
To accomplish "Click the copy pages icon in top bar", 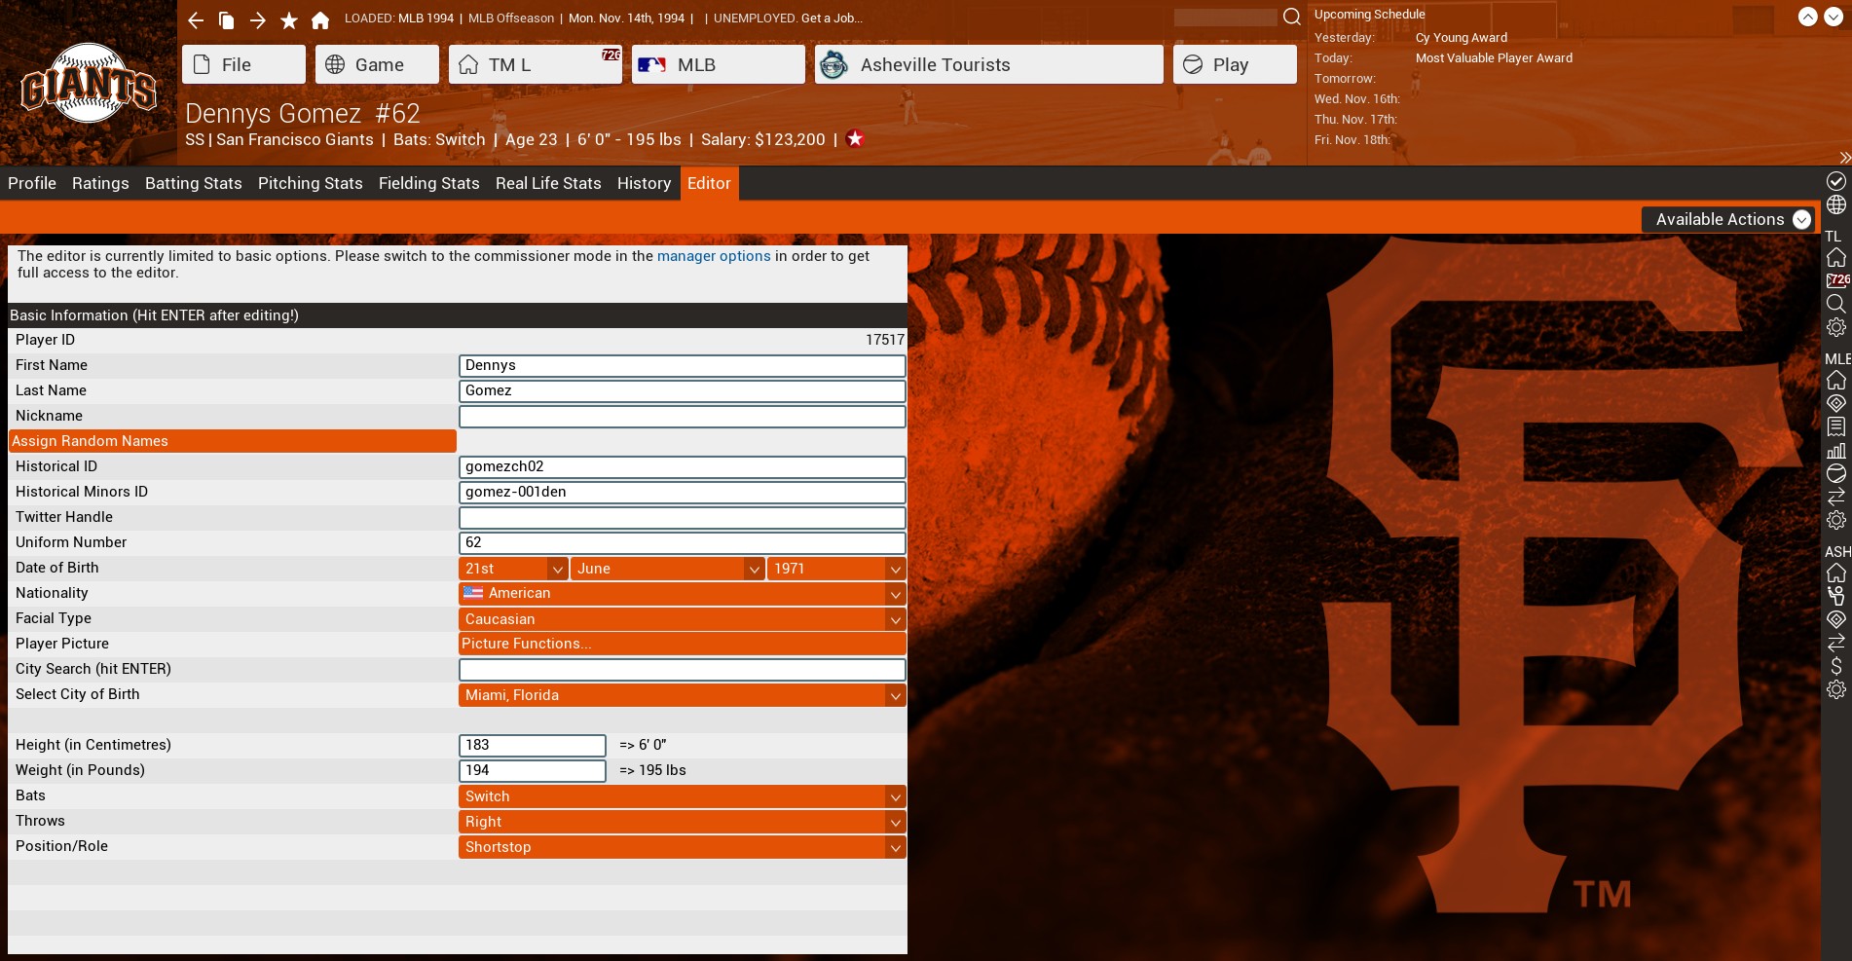I will [227, 19].
